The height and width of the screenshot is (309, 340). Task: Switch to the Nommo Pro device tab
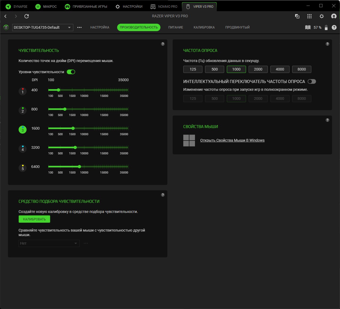(164, 7)
